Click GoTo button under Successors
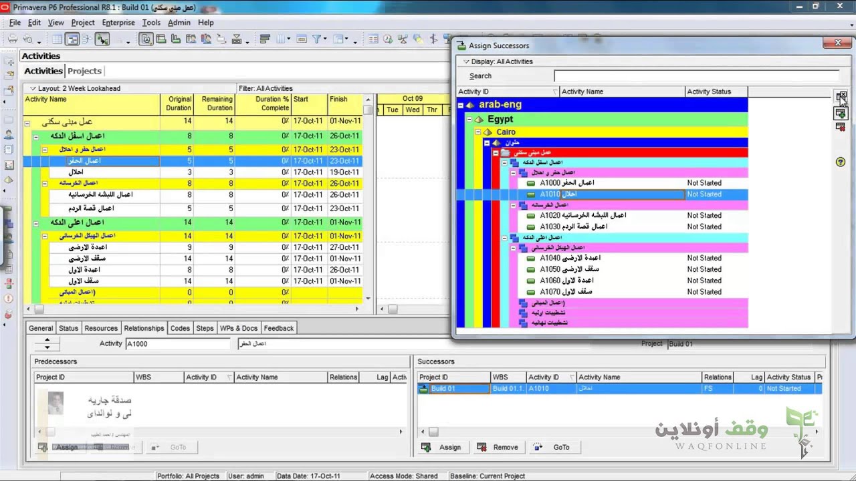The height and width of the screenshot is (481, 856). point(554,447)
